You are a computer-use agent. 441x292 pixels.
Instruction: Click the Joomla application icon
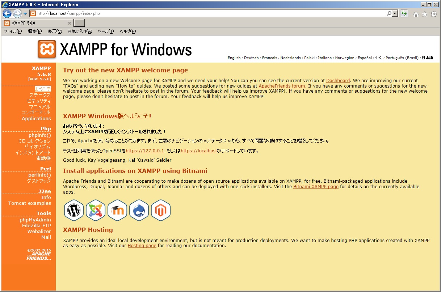tap(96, 210)
